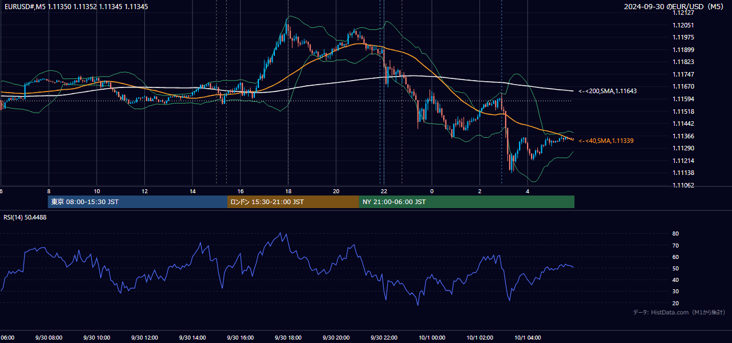This screenshot has height=343, width=732.
Task: Click hour label 14 under the price chart
Action: click(x=192, y=192)
